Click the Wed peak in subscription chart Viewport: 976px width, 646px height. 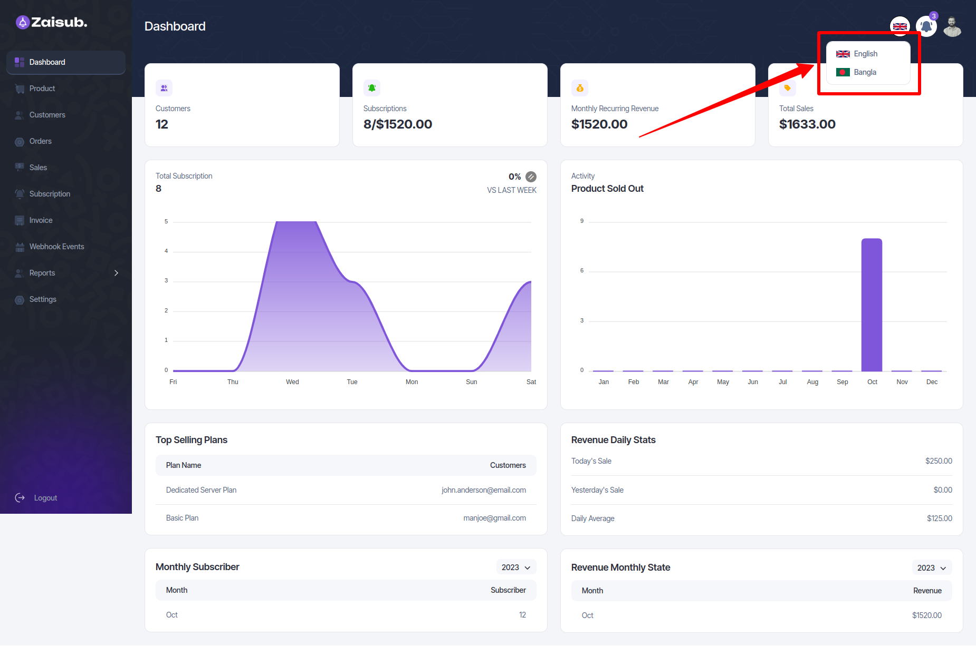(296, 223)
